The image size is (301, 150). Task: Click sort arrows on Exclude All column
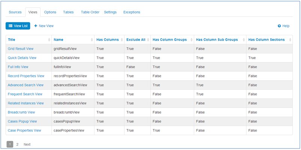148,40
